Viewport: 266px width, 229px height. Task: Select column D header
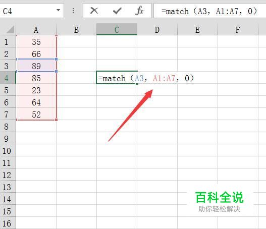tap(157, 29)
